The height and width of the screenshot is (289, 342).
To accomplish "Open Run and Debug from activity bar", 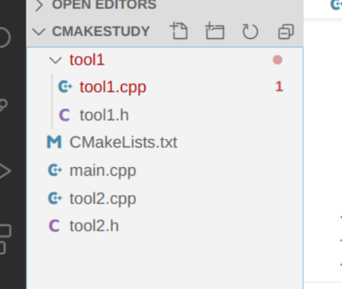I will [x=5, y=171].
